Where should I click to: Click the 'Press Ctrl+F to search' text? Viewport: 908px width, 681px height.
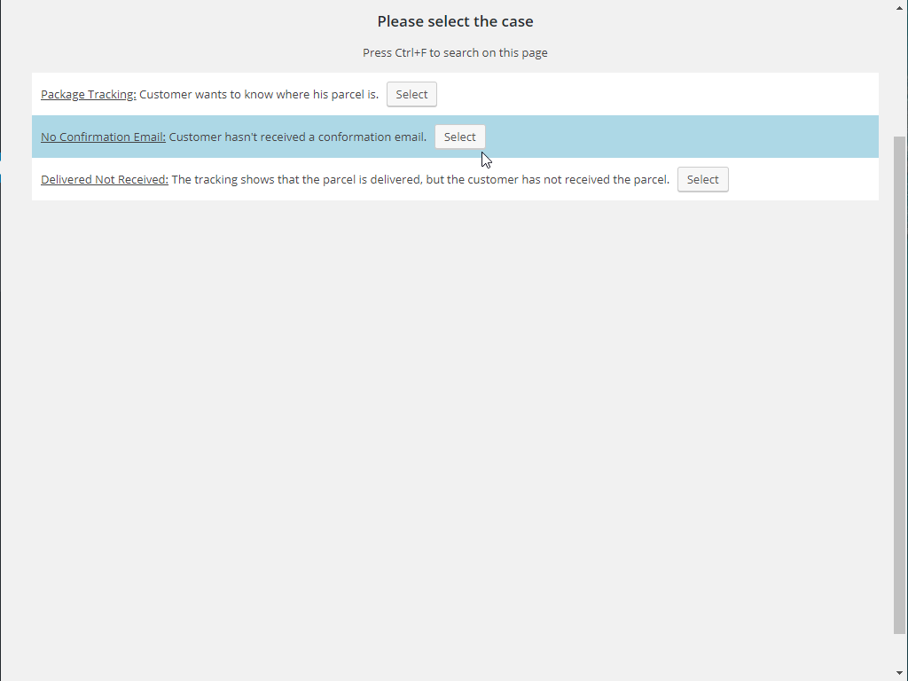[x=455, y=52]
